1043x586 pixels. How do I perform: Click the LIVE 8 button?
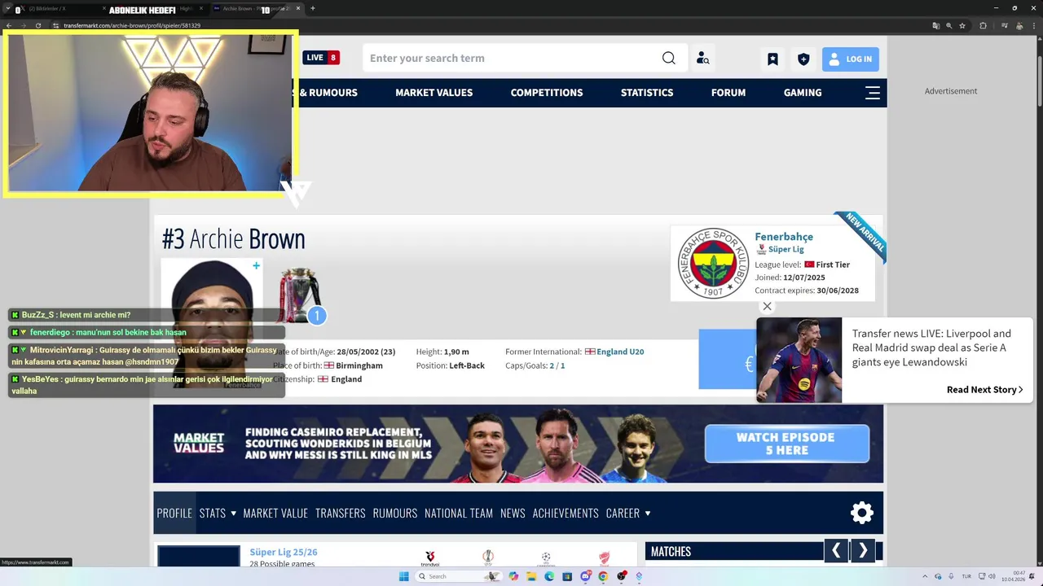(x=321, y=58)
